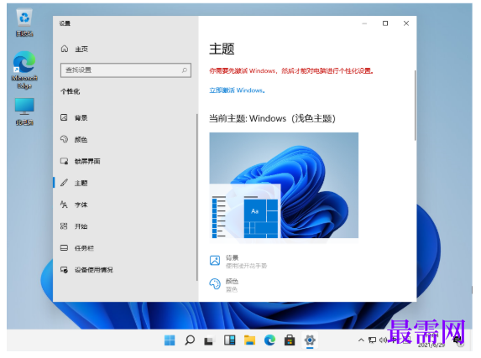Click the 背景 option text under preview
481x358 pixels.
point(232,257)
